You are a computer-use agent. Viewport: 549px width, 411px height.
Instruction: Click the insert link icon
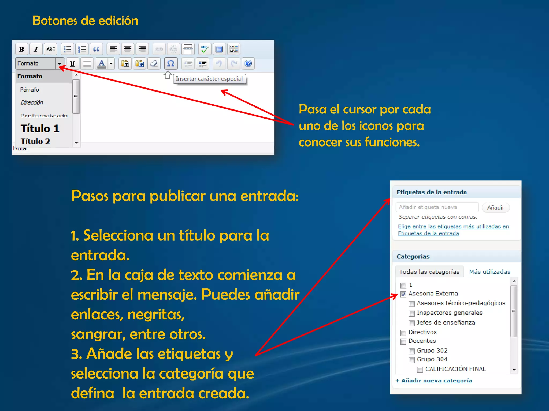[159, 49]
